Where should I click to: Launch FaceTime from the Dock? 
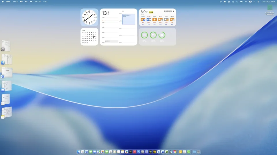tap(106, 152)
